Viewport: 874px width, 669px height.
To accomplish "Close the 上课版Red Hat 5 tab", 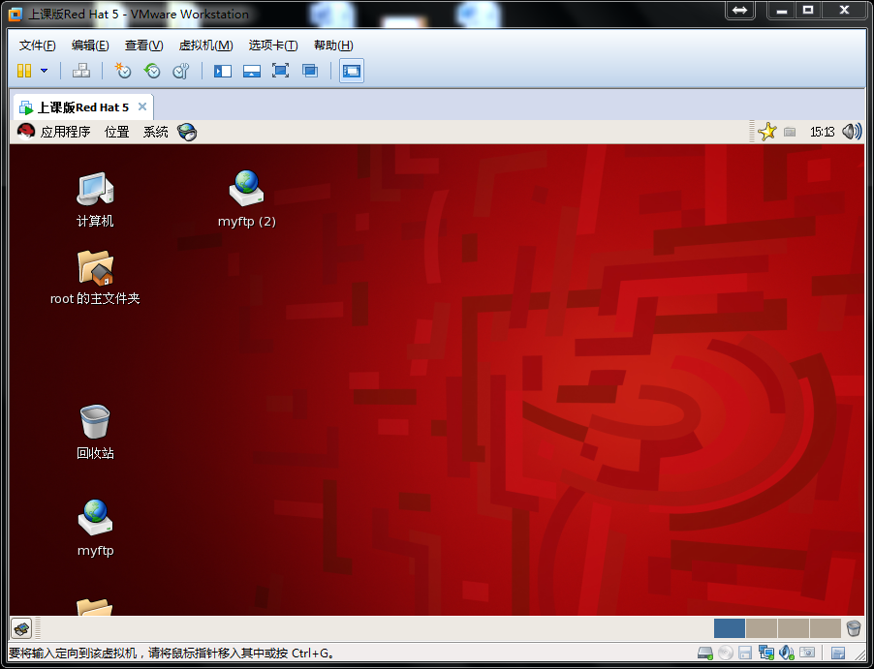I will pos(142,106).
